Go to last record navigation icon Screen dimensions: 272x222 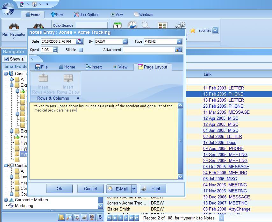point(137,218)
